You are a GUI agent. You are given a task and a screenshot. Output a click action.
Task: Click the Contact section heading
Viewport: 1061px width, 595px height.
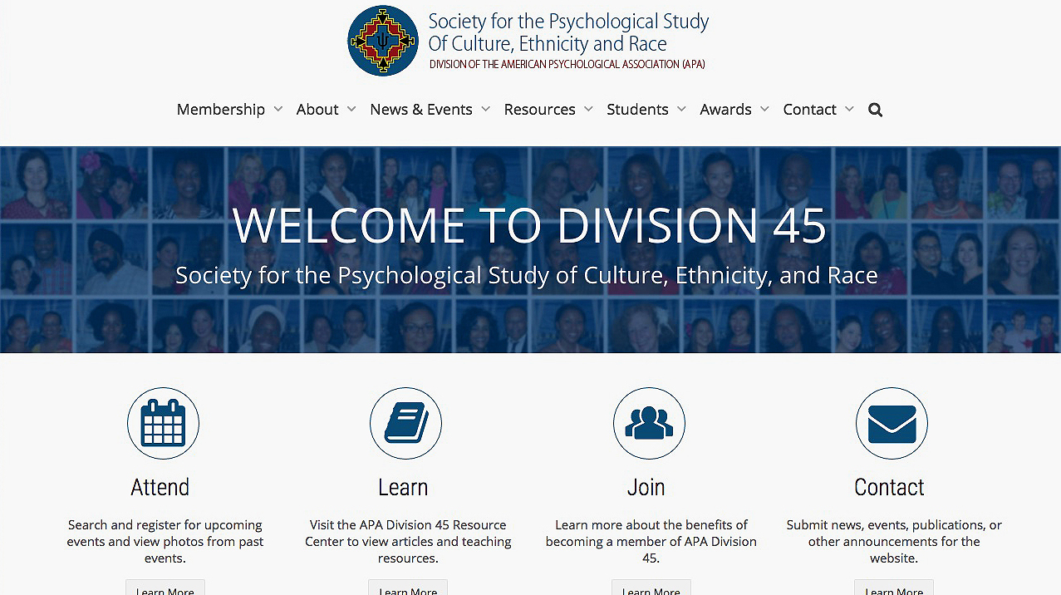(x=889, y=487)
